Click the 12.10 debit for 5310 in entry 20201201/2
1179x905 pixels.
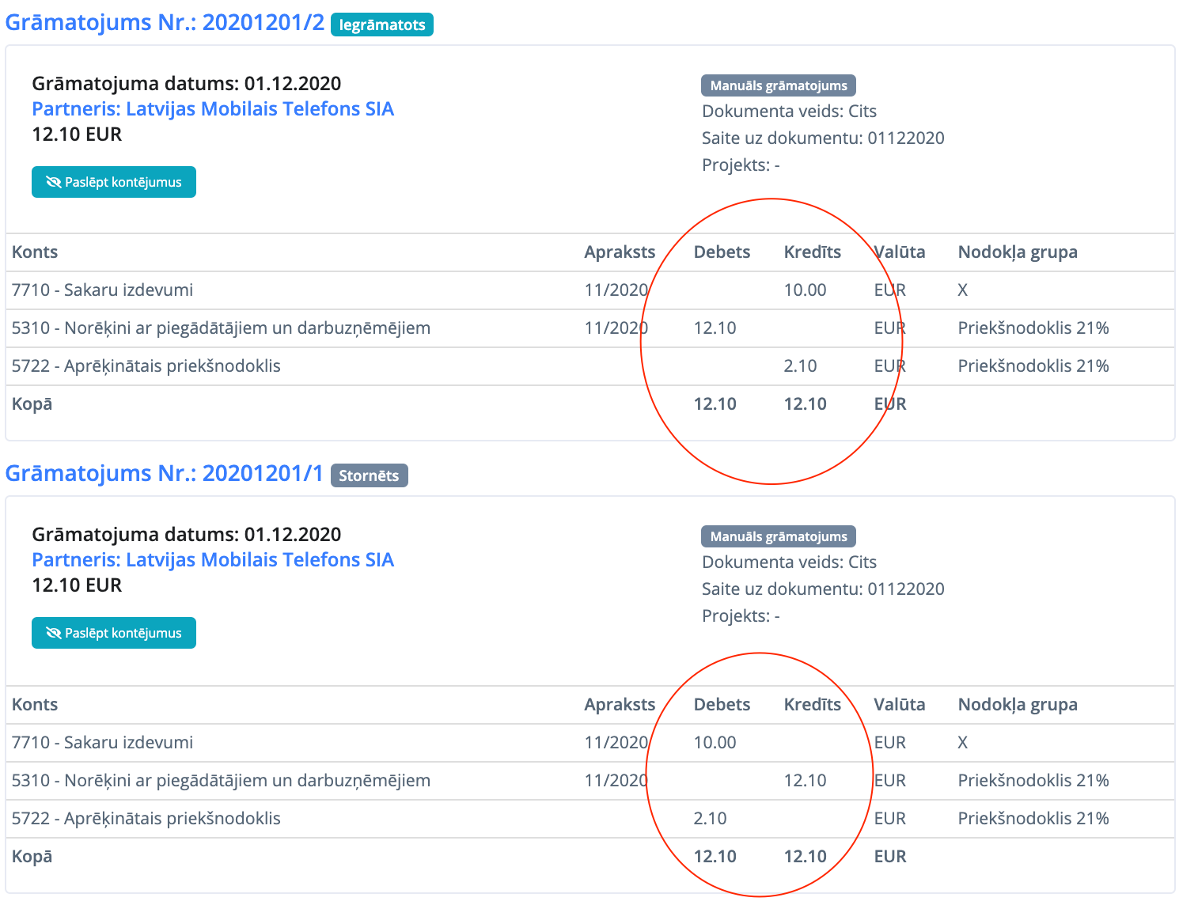(x=715, y=328)
